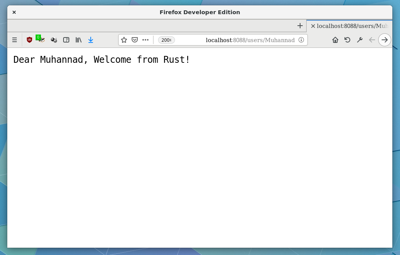Click the back arrow button
Viewport: 400px width, 255px height.
[x=372, y=40]
